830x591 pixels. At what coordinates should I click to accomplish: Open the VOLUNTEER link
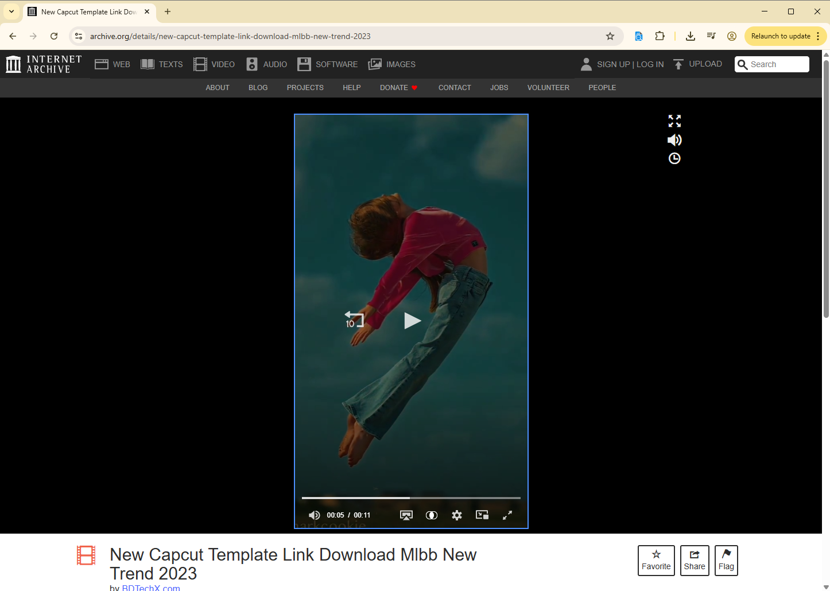549,88
